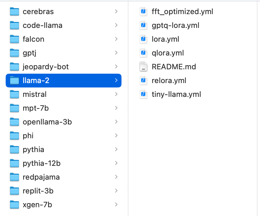Click the pythia-12b folder icon

14,163
